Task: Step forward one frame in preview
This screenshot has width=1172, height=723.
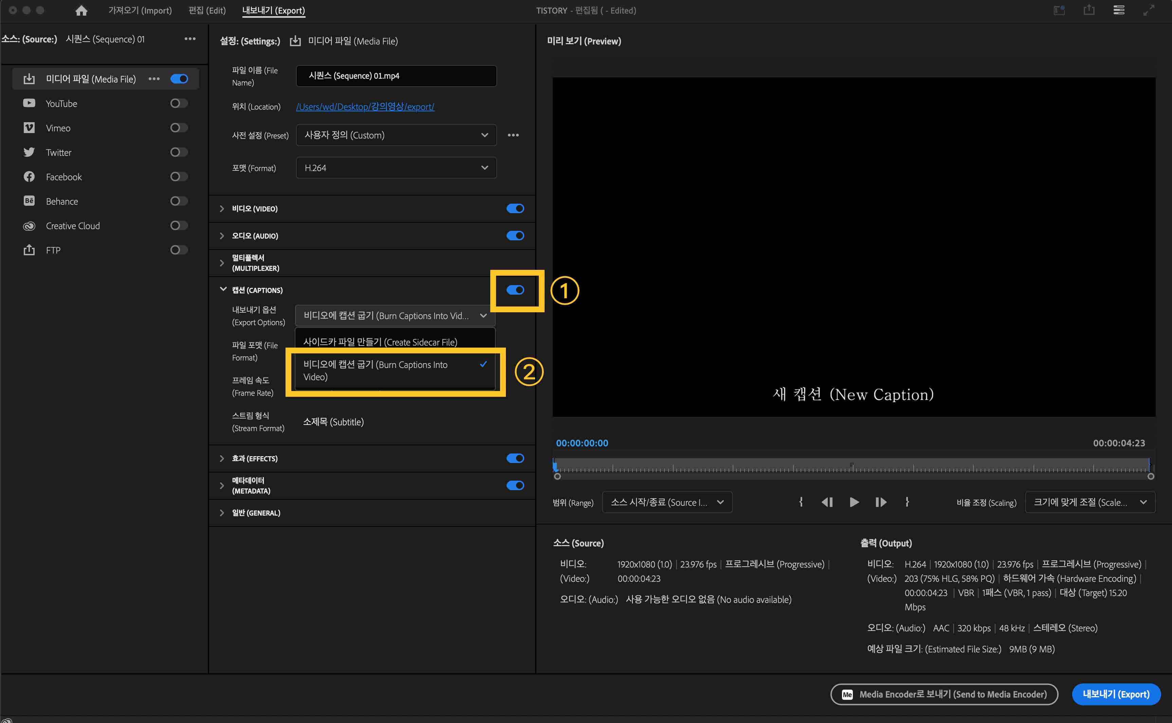Action: pyautogui.click(x=881, y=502)
